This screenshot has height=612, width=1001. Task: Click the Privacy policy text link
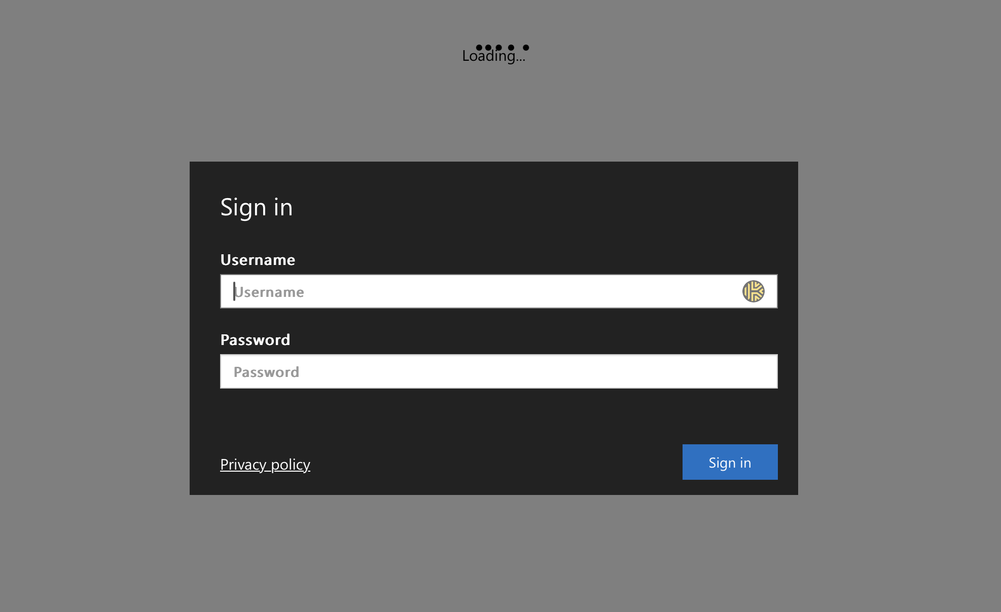(x=265, y=464)
